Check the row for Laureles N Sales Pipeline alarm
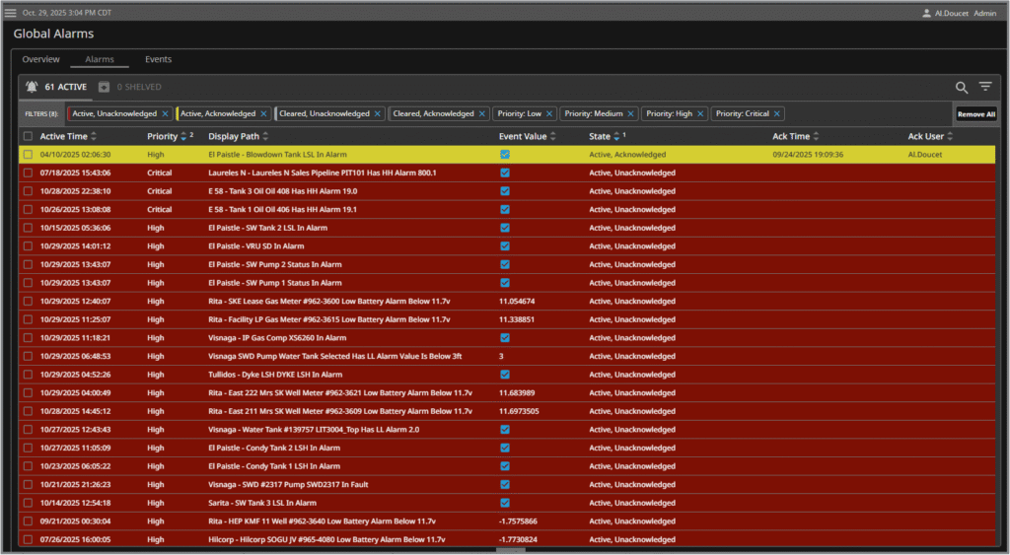 point(29,173)
